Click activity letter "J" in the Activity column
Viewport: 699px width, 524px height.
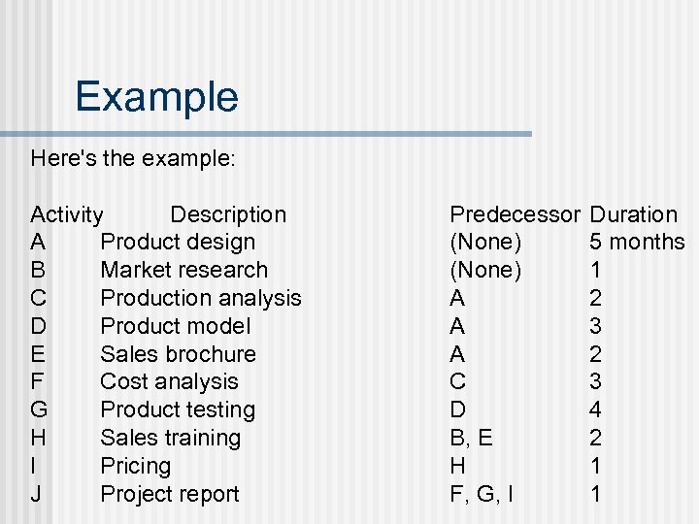(36, 494)
